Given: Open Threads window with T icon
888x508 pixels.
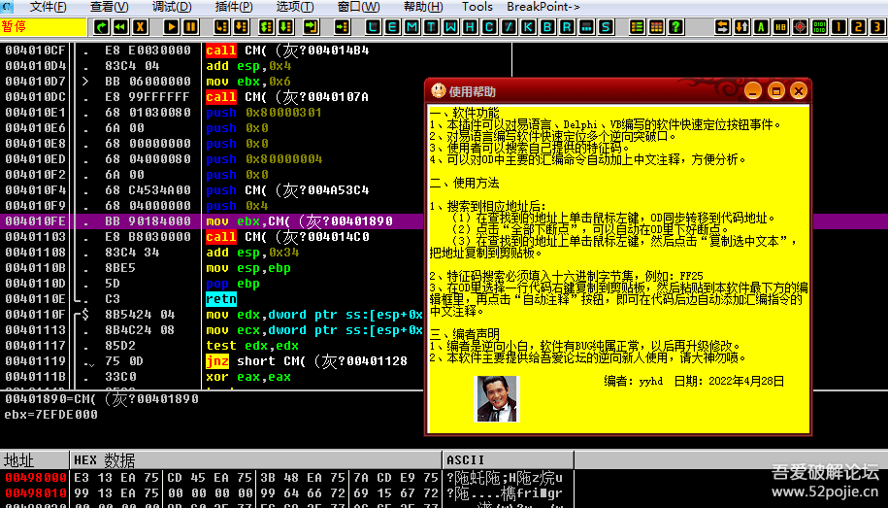Looking at the screenshot, I should pos(432,26).
